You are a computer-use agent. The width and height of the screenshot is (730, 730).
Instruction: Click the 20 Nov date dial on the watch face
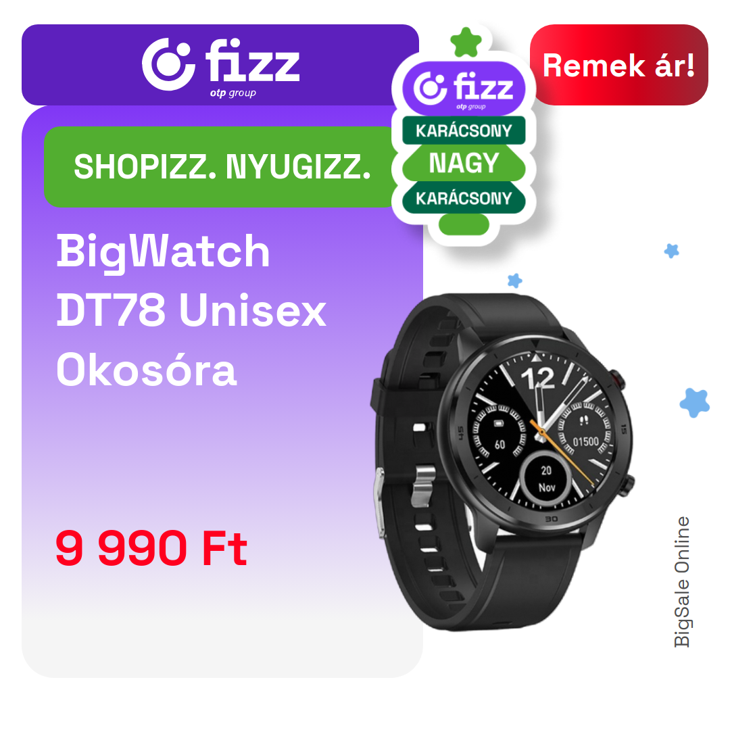tap(545, 479)
